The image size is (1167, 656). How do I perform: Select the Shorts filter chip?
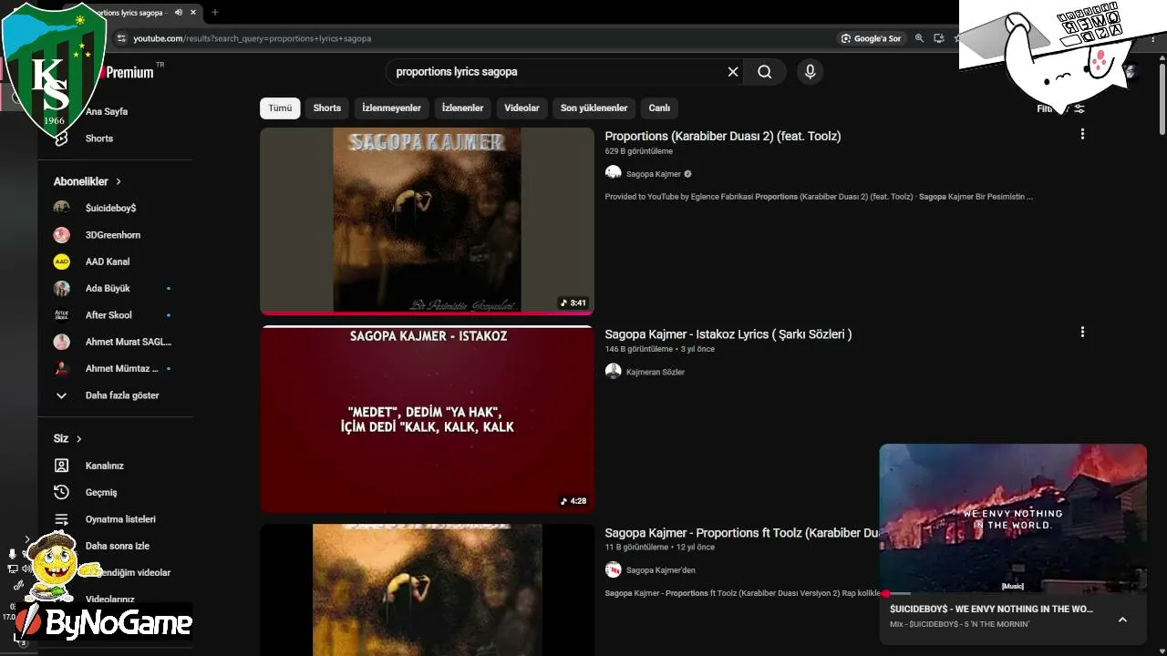[x=327, y=108]
